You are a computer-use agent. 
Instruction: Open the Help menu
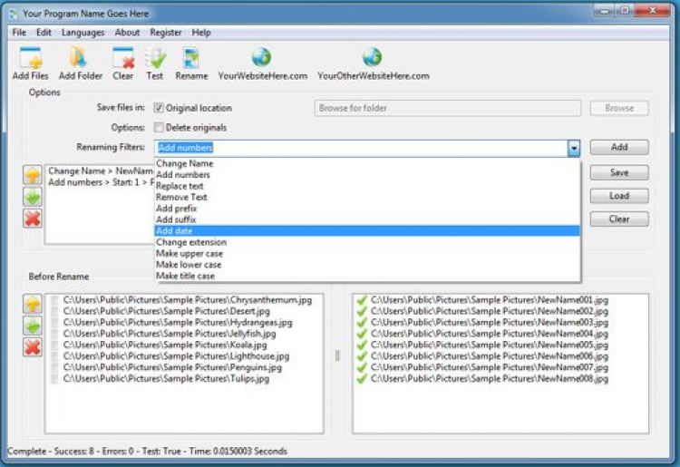point(201,33)
